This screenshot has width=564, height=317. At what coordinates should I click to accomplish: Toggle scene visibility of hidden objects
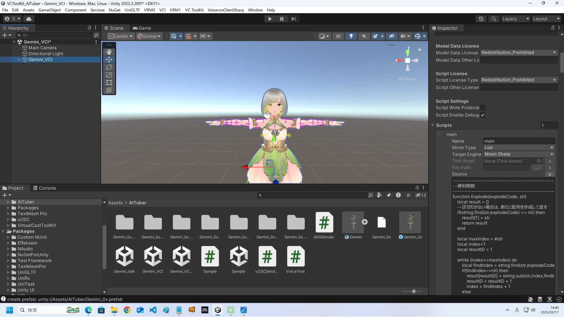[x=392, y=36]
